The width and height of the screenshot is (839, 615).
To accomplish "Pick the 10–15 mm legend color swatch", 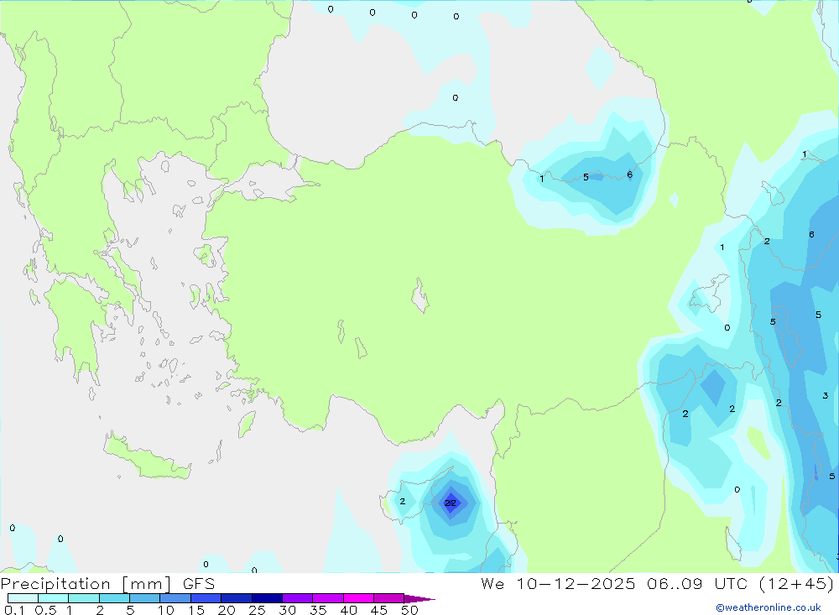I will [x=175, y=598].
